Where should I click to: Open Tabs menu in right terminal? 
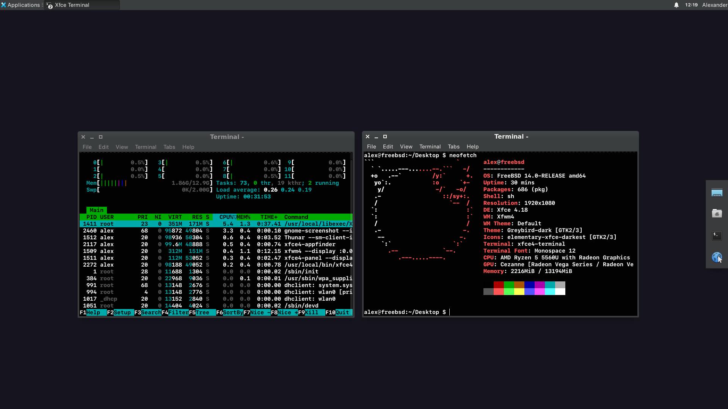(453, 147)
